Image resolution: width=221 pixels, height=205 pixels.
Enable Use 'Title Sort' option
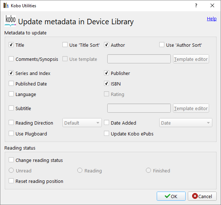65,45
